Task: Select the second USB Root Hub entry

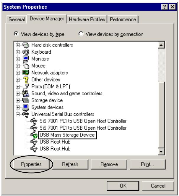Action: tap(55, 149)
